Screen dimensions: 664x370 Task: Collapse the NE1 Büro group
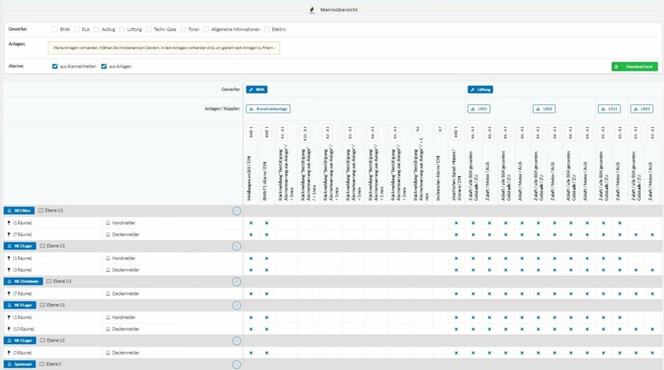[x=236, y=211]
